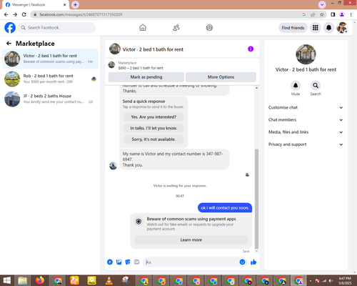357x286 pixels.
Task: Click the share page icon in address bar
Action: [x=313, y=14]
